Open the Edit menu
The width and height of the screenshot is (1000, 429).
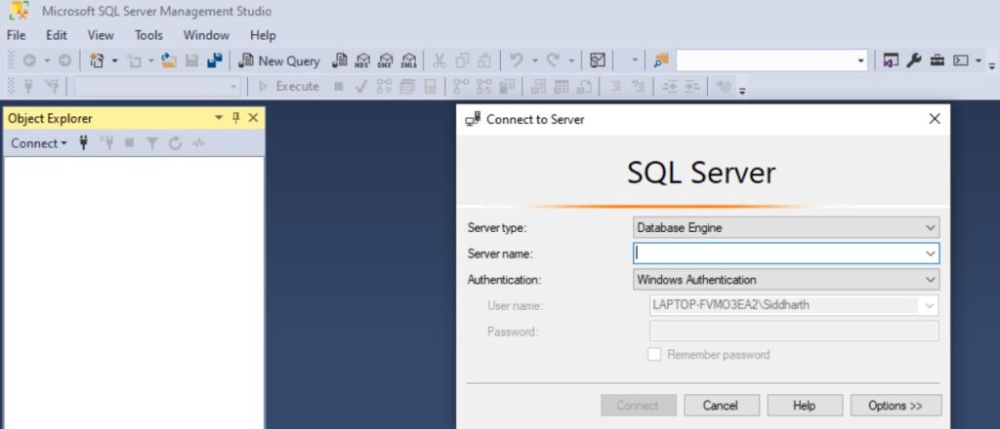click(56, 35)
